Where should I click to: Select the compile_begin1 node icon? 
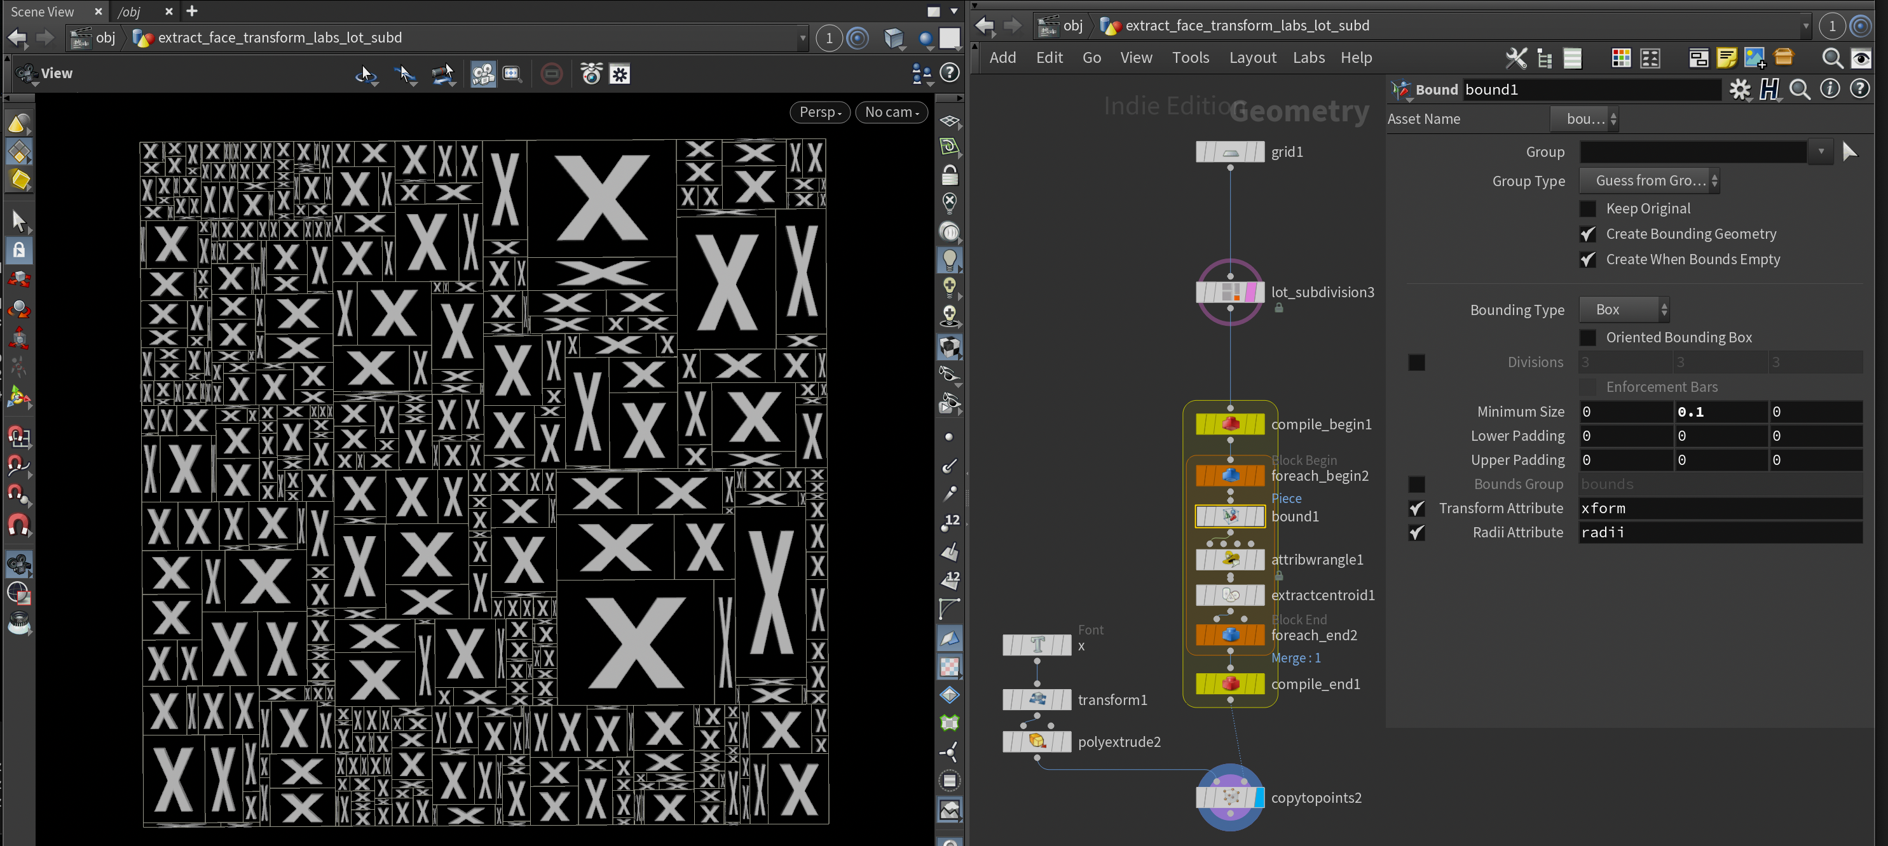1230,424
